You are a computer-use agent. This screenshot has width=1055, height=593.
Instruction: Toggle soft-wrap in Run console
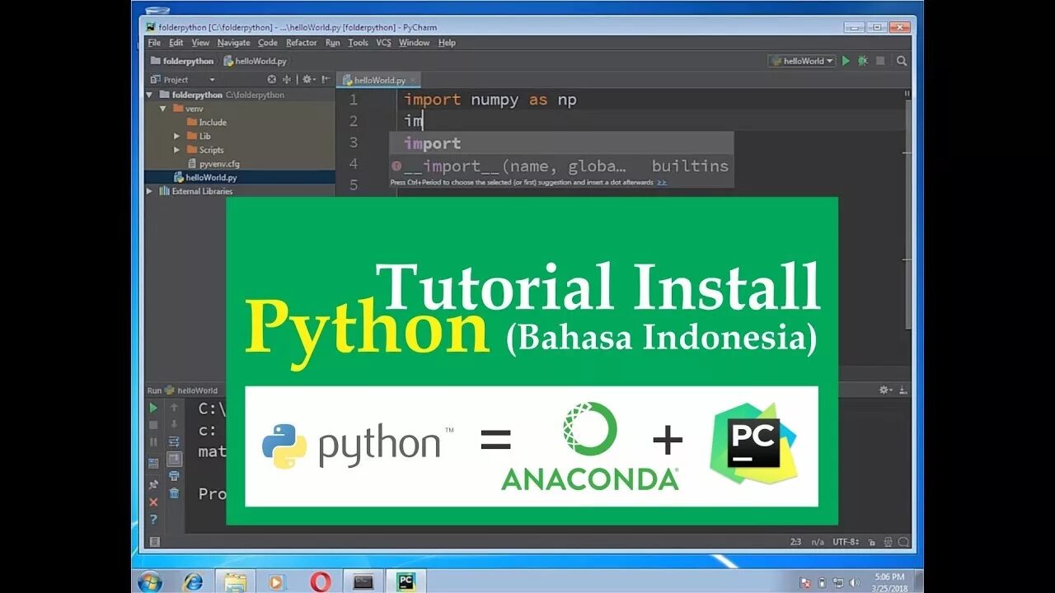click(174, 442)
